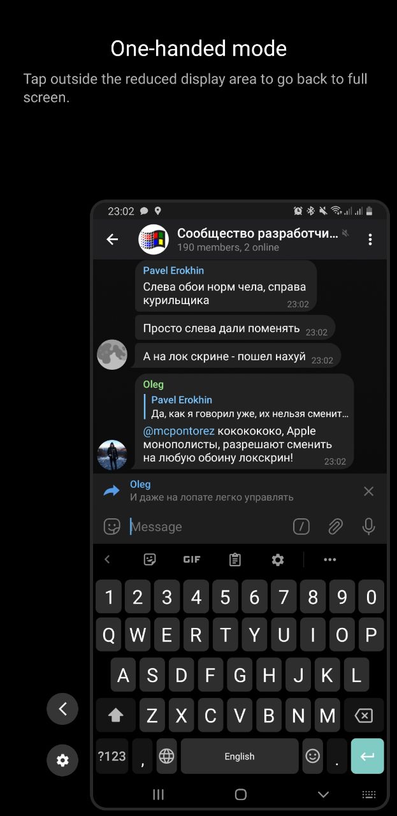Collapse keyboard toolbar with left chevron
This screenshot has height=816, width=397.
tap(107, 560)
